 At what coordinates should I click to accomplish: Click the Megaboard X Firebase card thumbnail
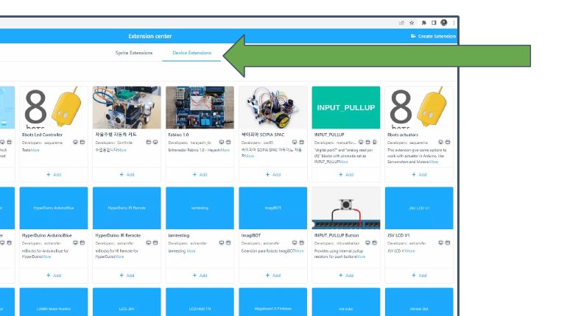[272, 302]
